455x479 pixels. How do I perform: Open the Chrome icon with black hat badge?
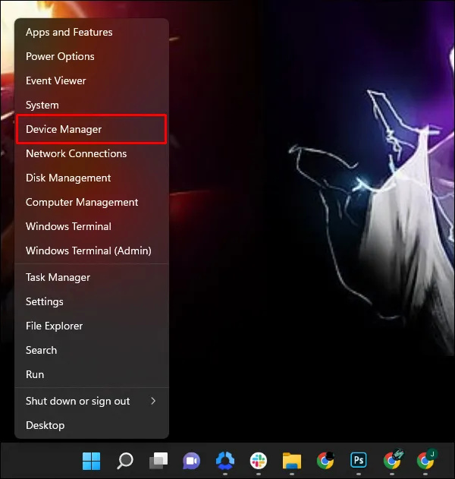[x=325, y=461]
